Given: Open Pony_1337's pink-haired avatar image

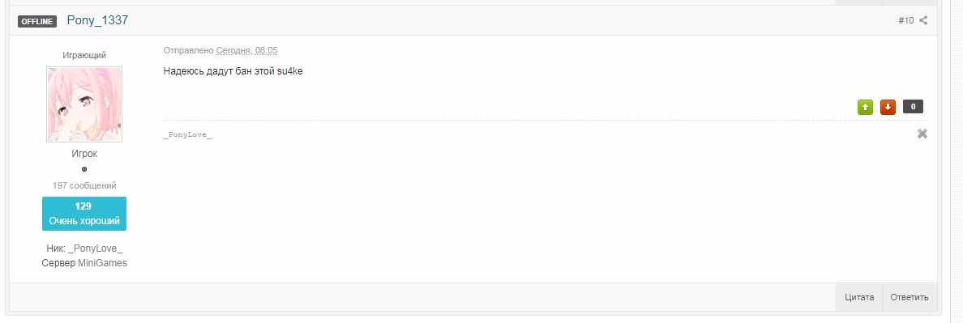Looking at the screenshot, I should (84, 104).
